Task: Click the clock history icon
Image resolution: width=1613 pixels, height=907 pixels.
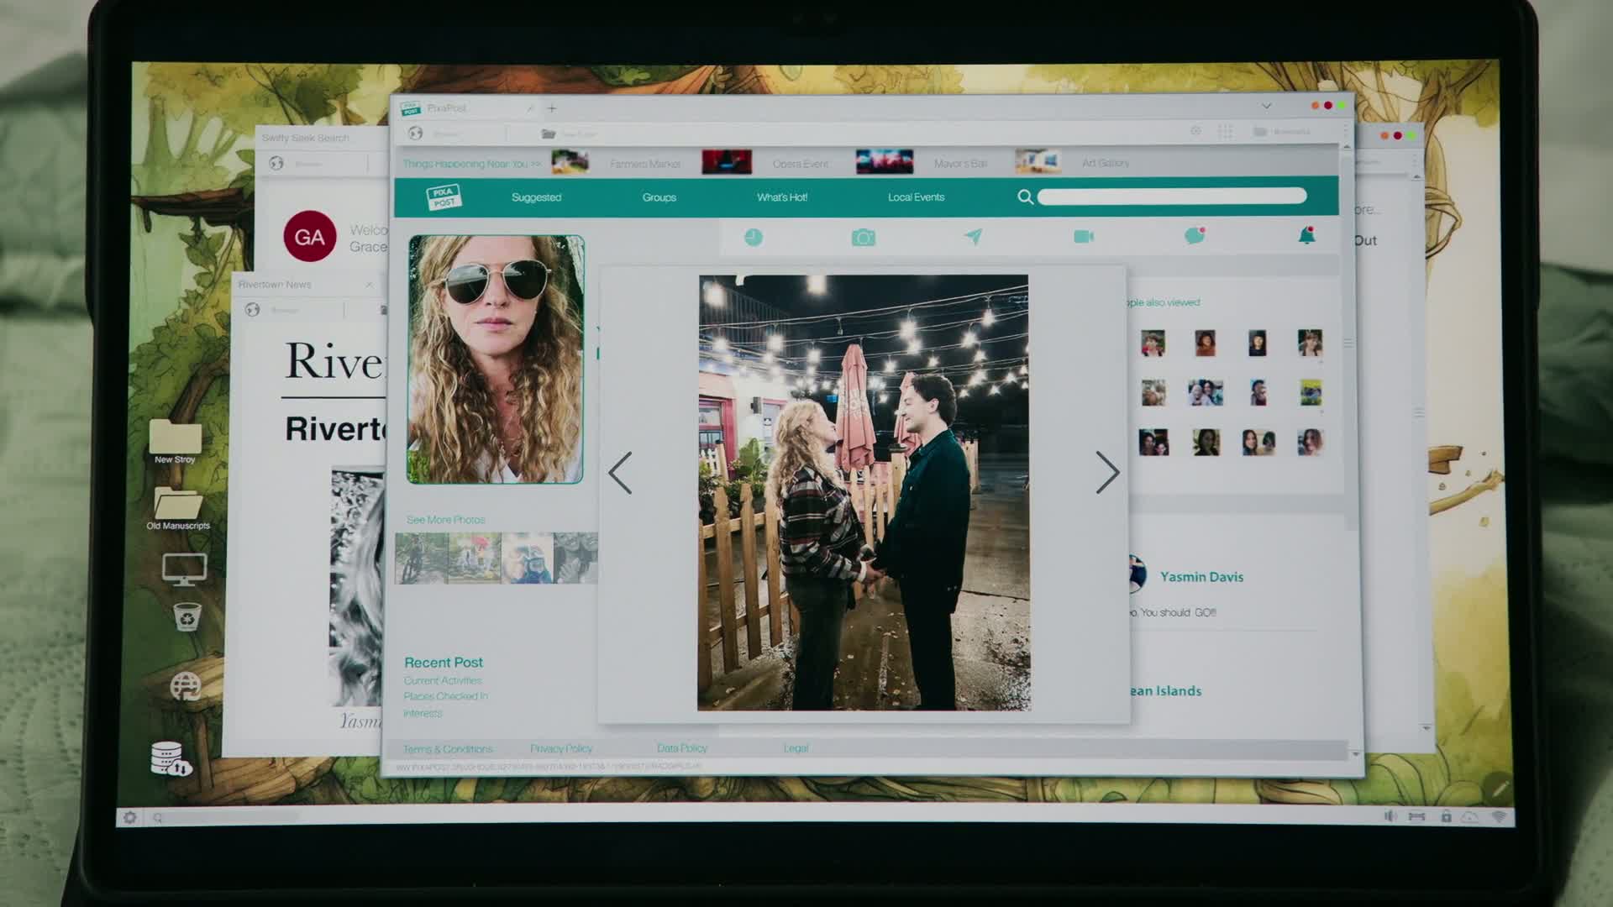Action: tap(754, 238)
